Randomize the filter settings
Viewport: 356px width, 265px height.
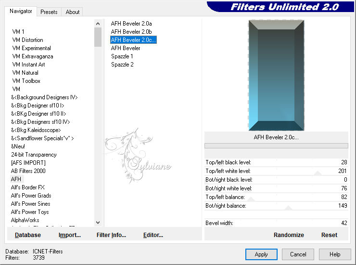[x=289, y=235]
